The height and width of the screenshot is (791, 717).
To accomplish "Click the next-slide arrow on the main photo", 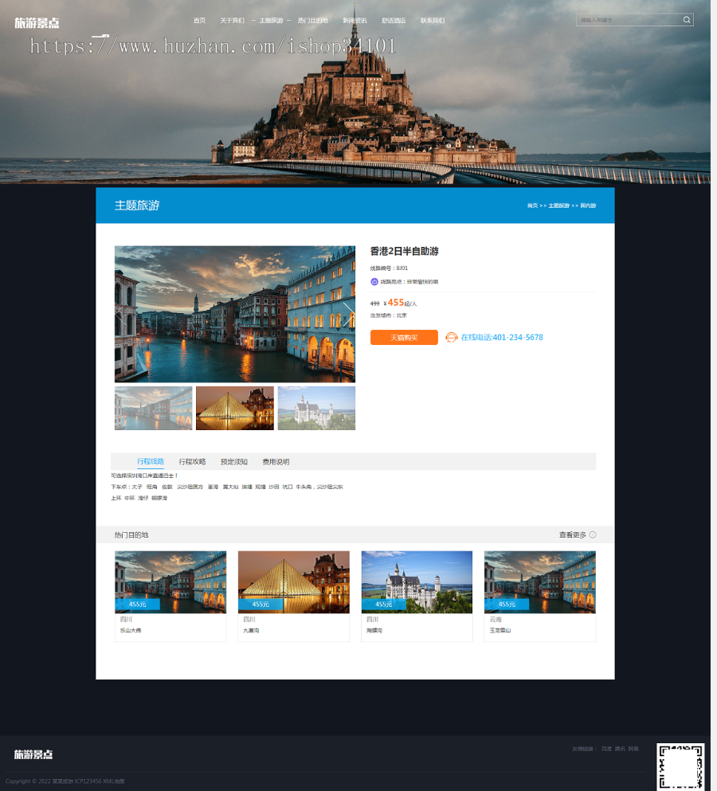I will 347,315.
